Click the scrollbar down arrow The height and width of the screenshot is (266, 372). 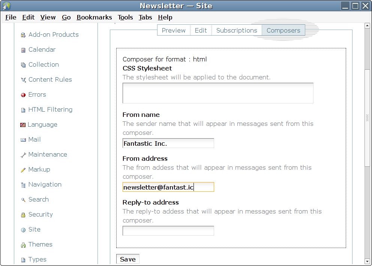367,261
